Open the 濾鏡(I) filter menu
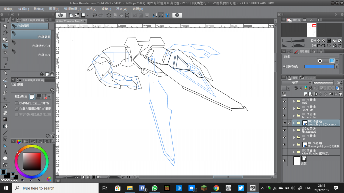This screenshot has height=193, width=344. click(x=106, y=9)
